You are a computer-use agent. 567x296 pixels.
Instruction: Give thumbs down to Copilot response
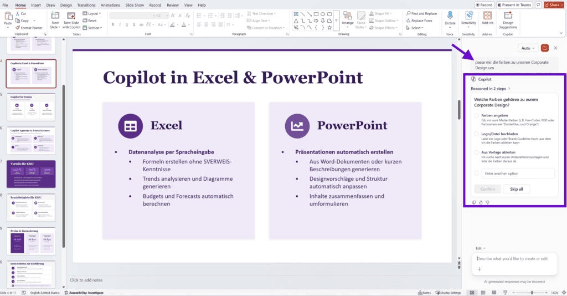[487, 202]
